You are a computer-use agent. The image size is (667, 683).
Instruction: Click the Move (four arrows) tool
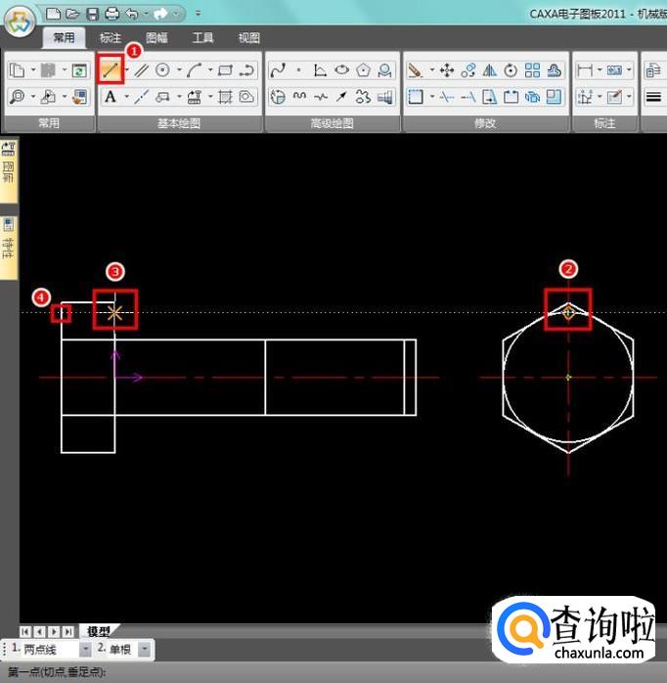coord(447,70)
